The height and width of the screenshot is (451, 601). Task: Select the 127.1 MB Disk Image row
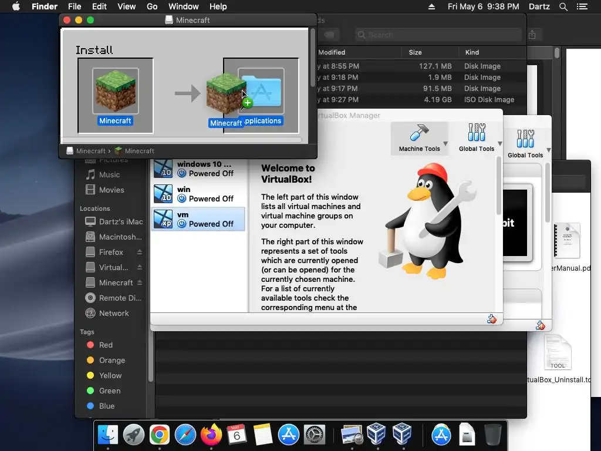pyautogui.click(x=421, y=66)
